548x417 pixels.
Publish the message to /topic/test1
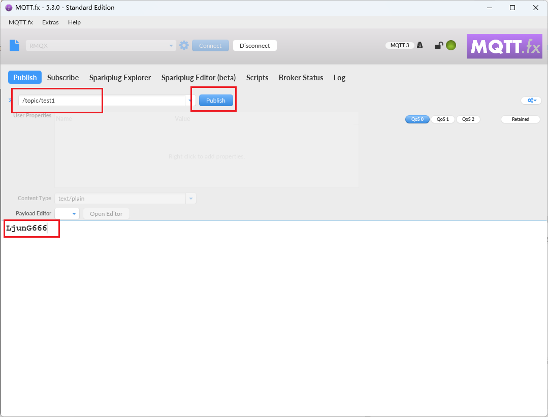[216, 101]
